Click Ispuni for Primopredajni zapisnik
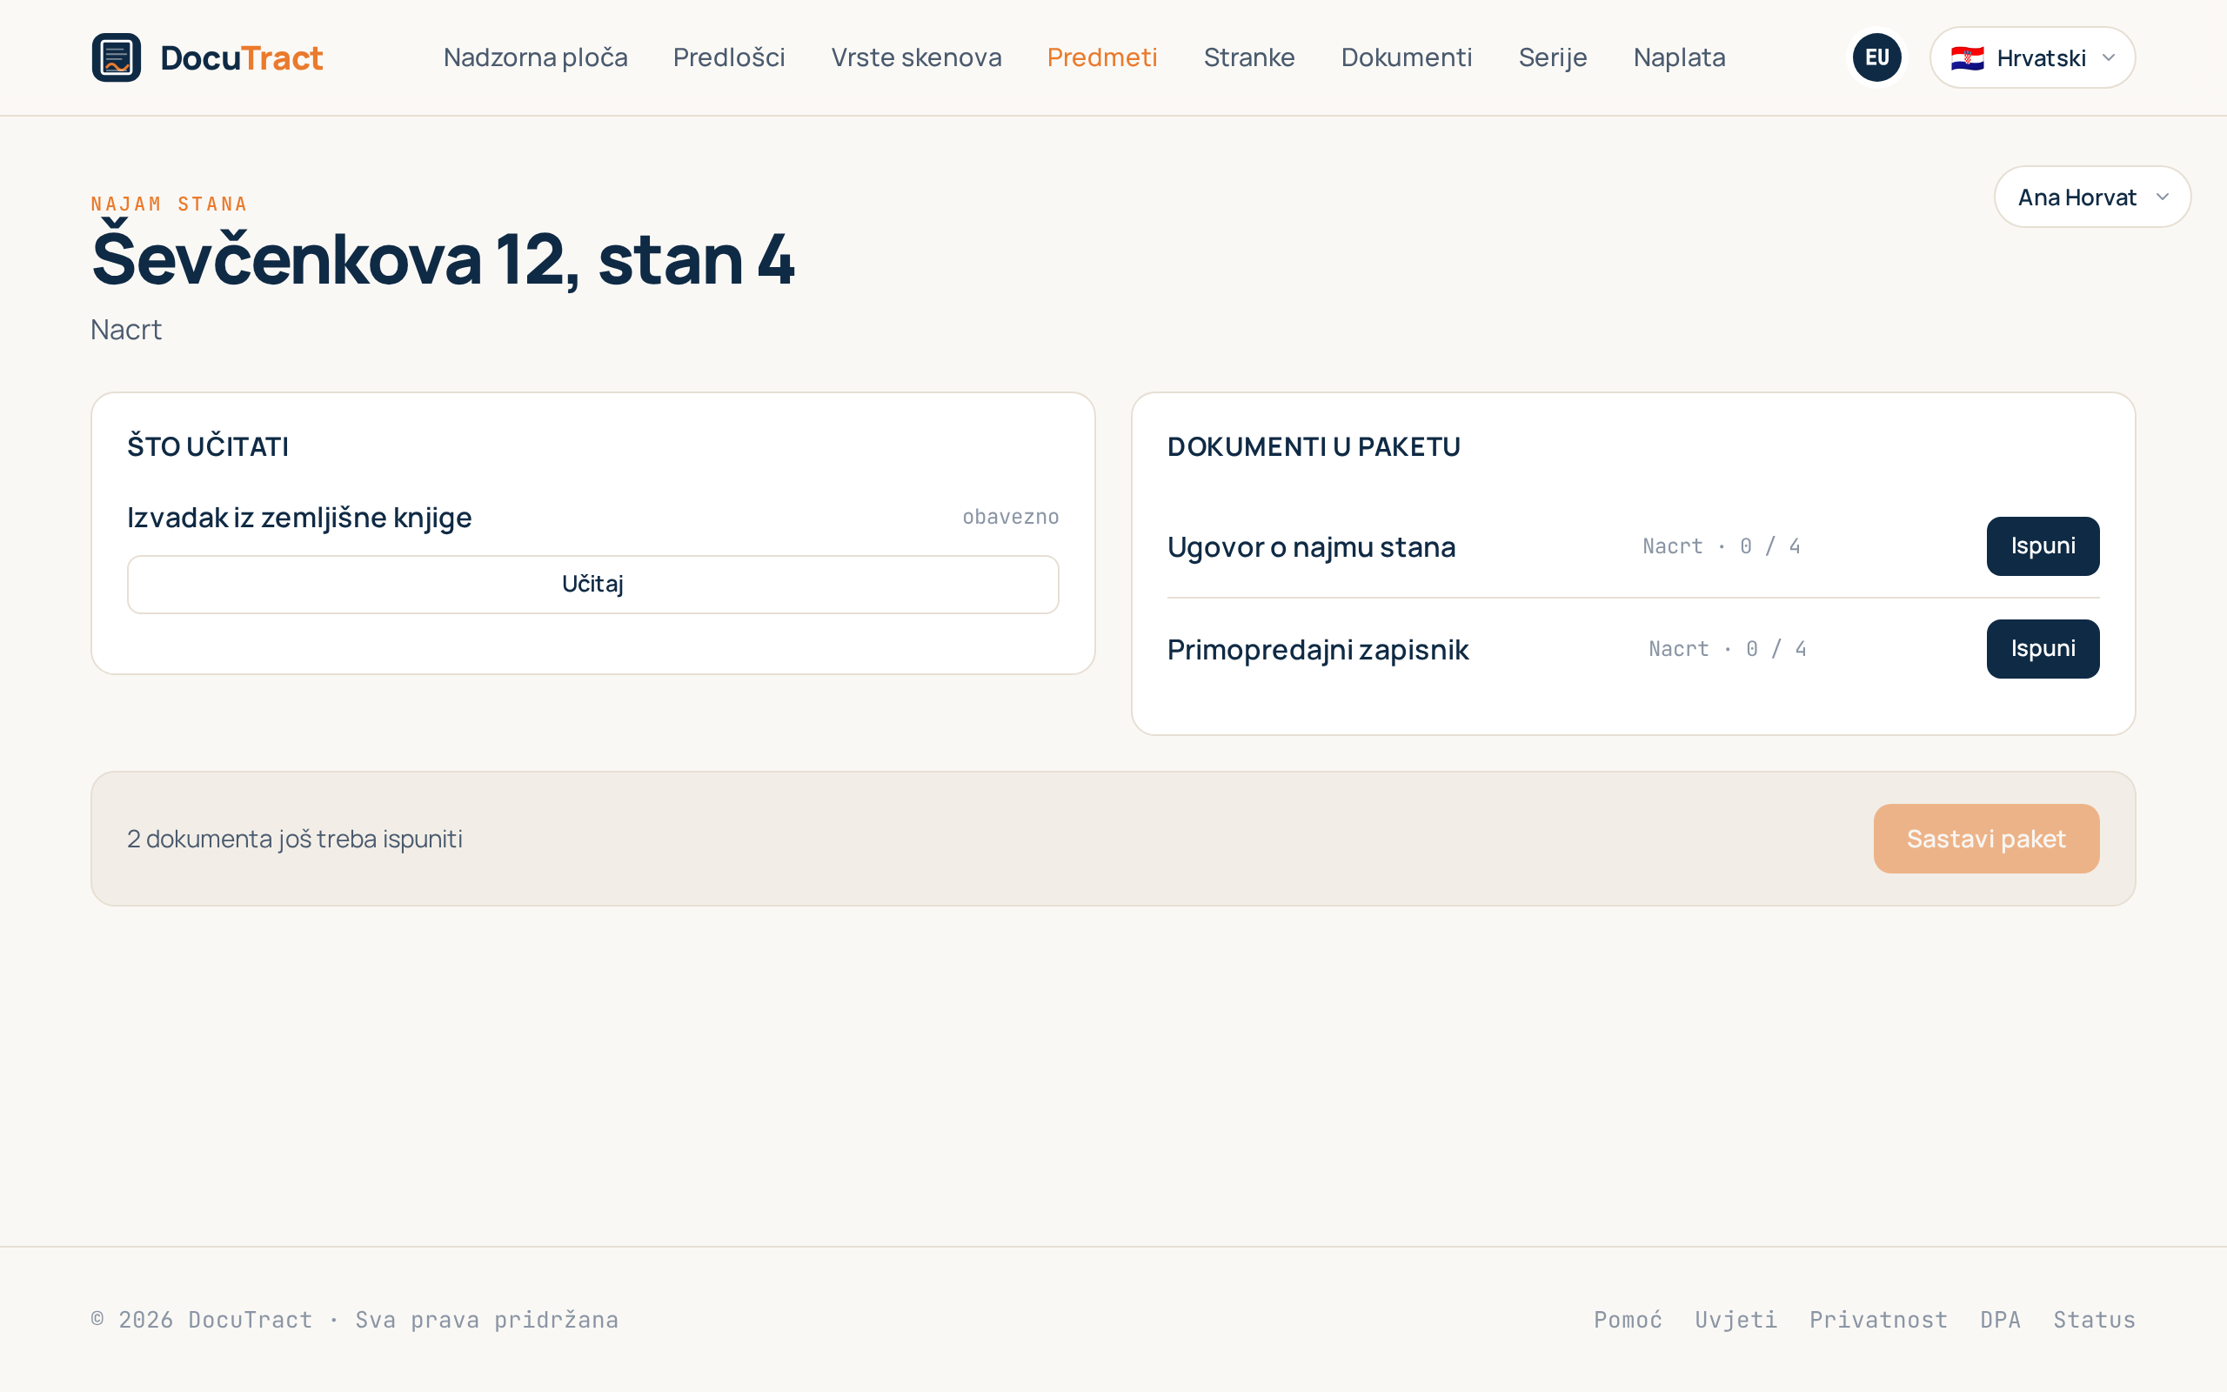The width and height of the screenshot is (2227, 1392). [2042, 649]
